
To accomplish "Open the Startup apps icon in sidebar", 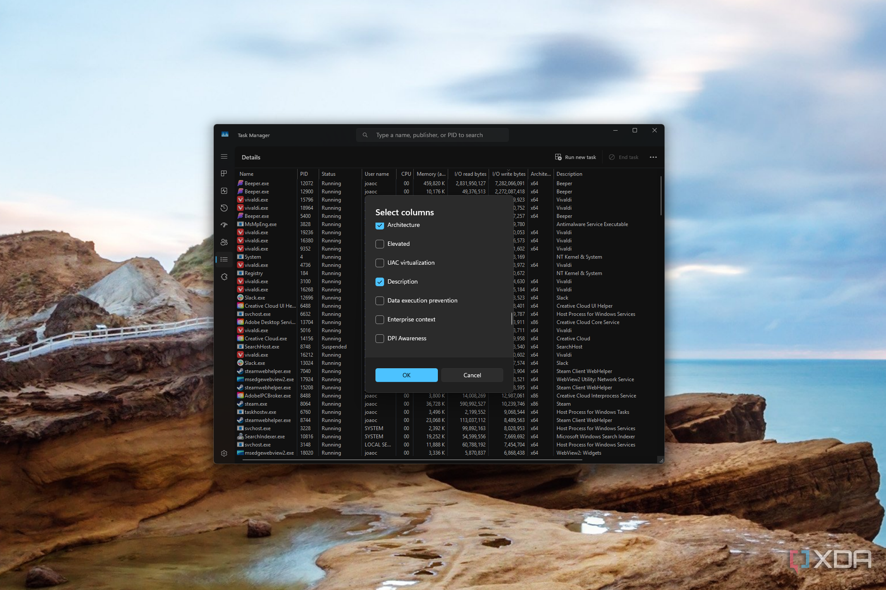I will tap(224, 225).
